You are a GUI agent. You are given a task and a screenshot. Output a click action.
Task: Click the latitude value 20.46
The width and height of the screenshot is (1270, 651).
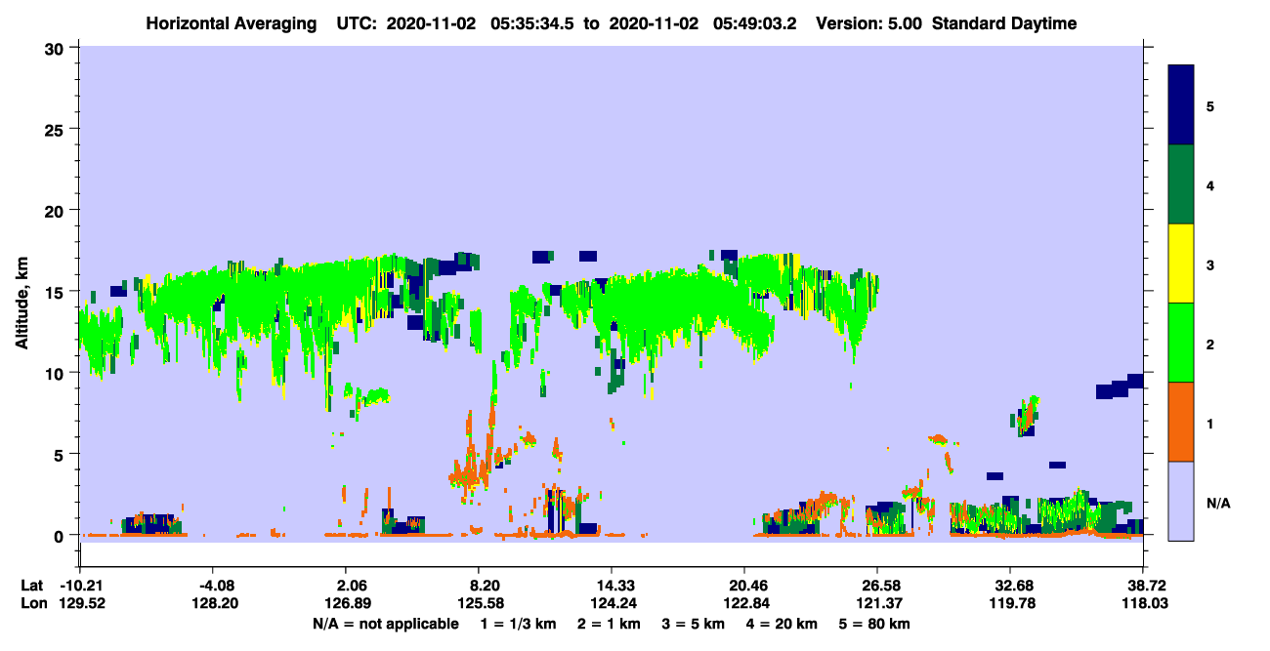[x=749, y=586]
